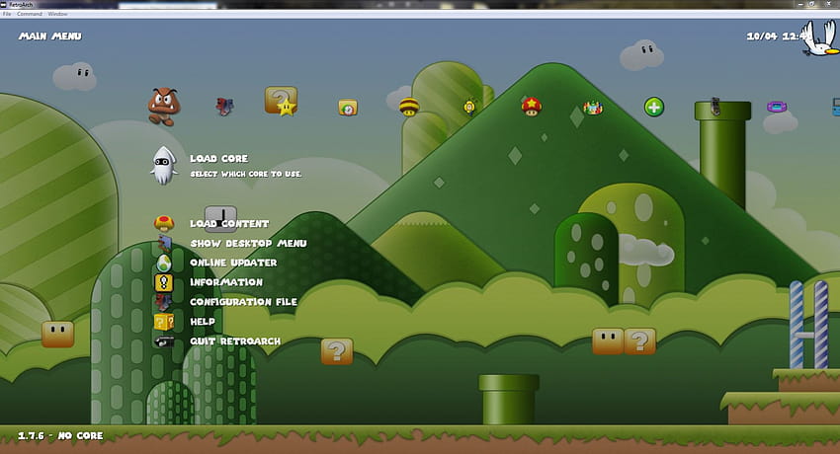Select the red star mushroom tab icon
The image size is (840, 454).
tap(532, 107)
